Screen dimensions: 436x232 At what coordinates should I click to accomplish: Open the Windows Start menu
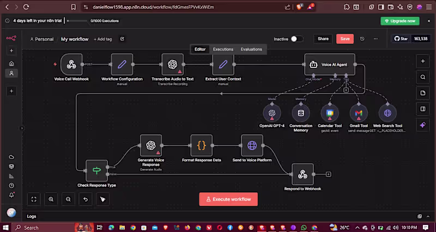click(x=5, y=228)
